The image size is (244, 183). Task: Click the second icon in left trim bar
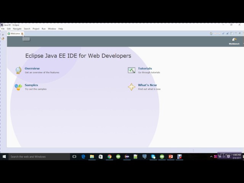[x=3, y=39]
